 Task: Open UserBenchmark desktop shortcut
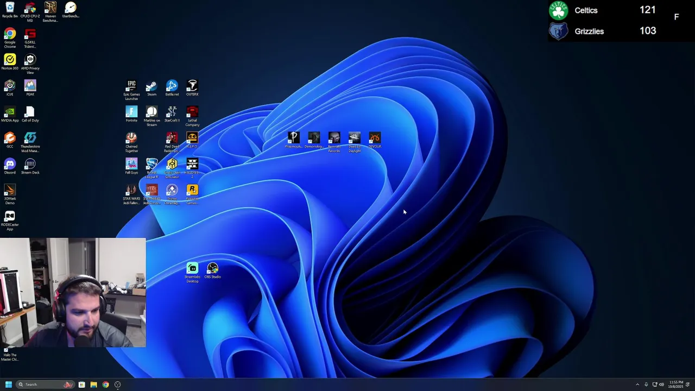pos(71,10)
